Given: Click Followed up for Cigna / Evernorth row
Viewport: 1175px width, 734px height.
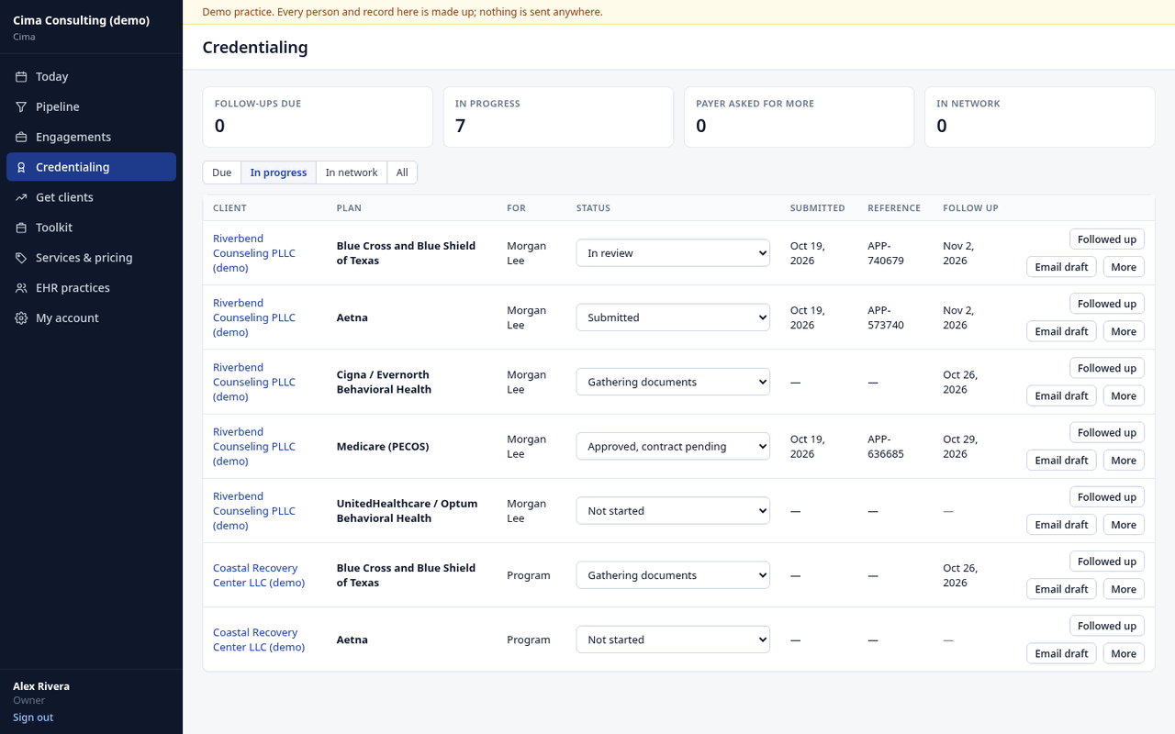Looking at the screenshot, I should 1107,368.
